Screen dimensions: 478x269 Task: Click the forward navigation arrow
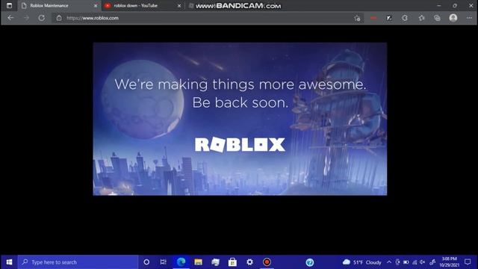(x=26, y=18)
